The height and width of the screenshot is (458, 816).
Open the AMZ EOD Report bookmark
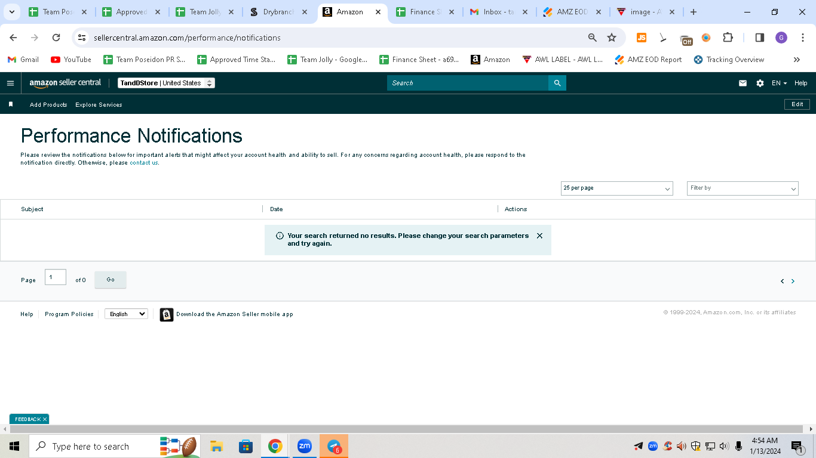648,60
